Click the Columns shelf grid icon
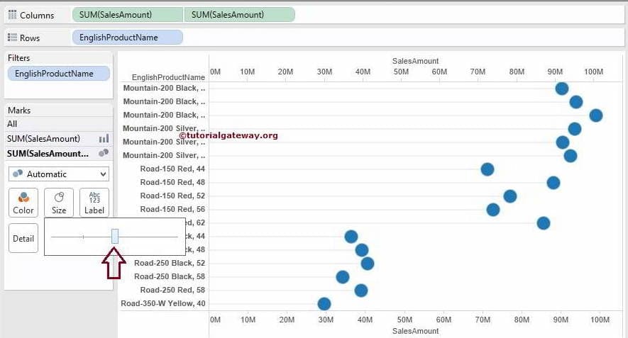This screenshot has height=338, width=628. tap(12, 15)
